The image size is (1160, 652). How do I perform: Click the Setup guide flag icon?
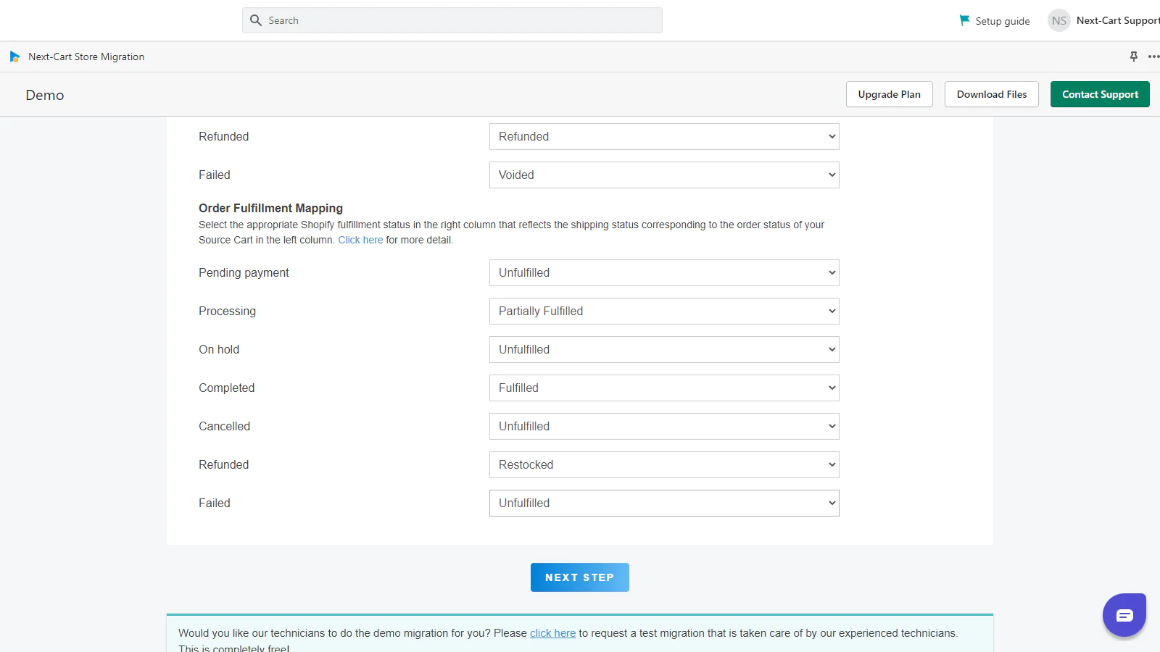(x=964, y=20)
